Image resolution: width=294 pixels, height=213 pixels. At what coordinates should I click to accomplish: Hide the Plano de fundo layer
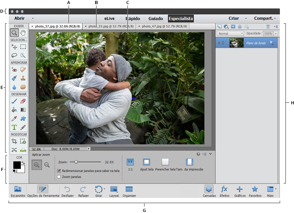tap(219, 43)
